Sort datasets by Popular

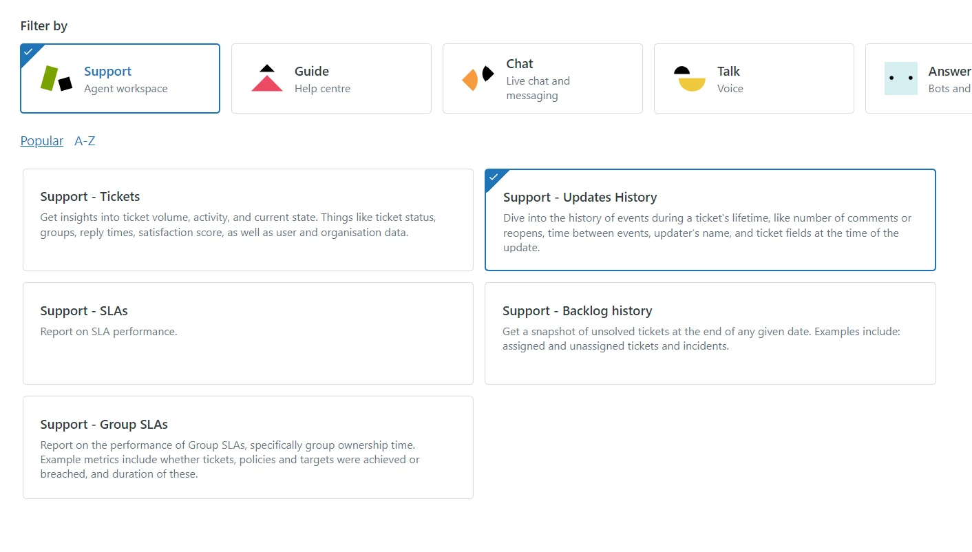pyautogui.click(x=42, y=140)
